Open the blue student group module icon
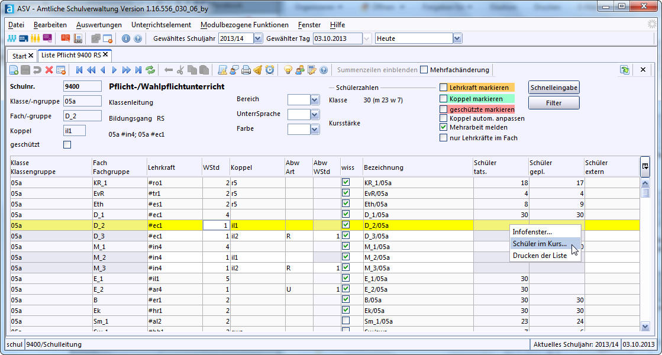Screen dimensions: 662x355 (x=11, y=38)
